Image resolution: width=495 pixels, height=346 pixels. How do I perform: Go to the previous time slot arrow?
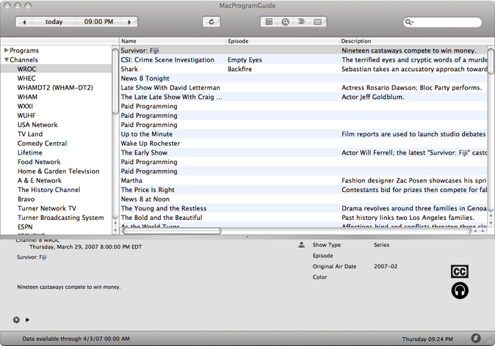(24, 22)
